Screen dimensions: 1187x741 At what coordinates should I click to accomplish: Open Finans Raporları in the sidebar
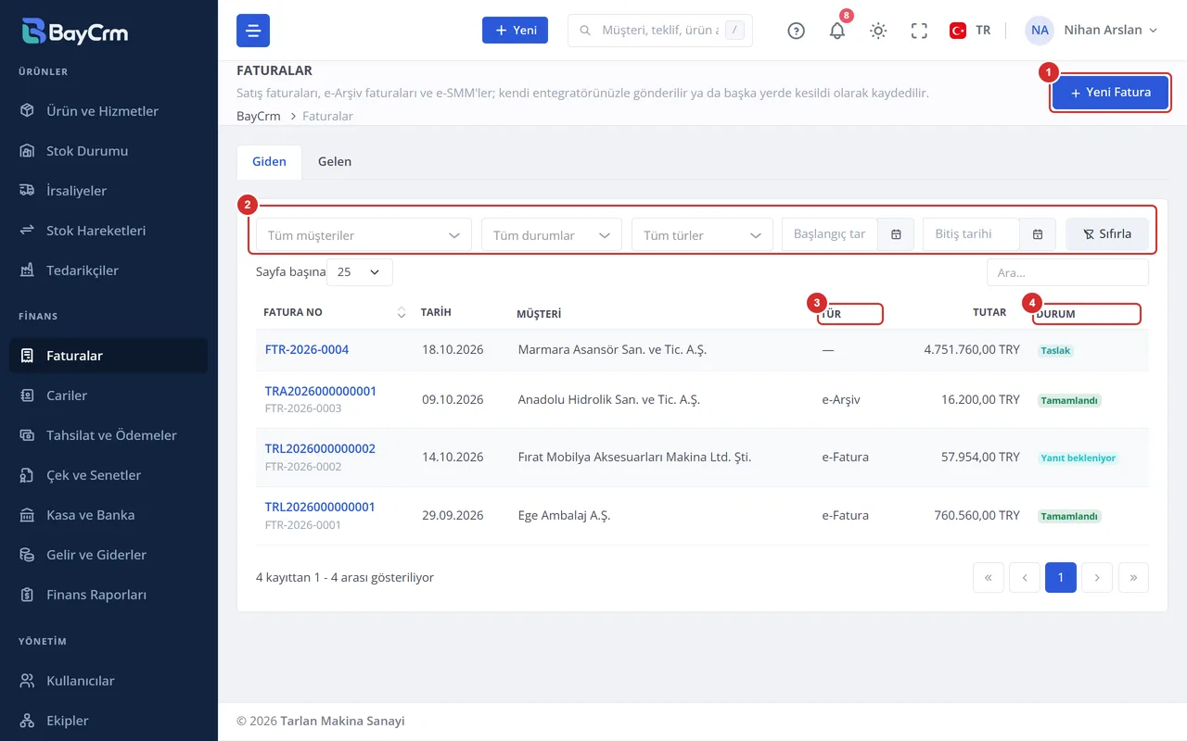click(108, 595)
